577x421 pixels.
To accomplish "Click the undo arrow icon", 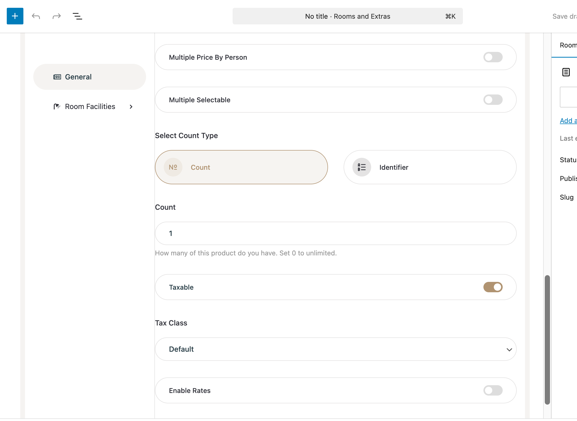I will point(36,16).
